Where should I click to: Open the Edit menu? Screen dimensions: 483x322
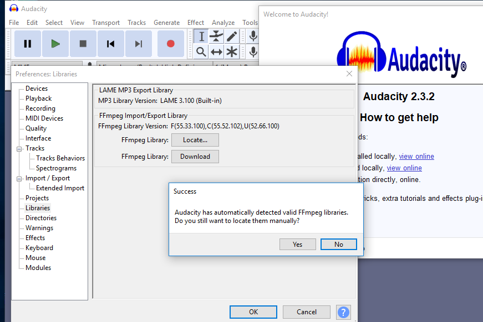(32, 23)
